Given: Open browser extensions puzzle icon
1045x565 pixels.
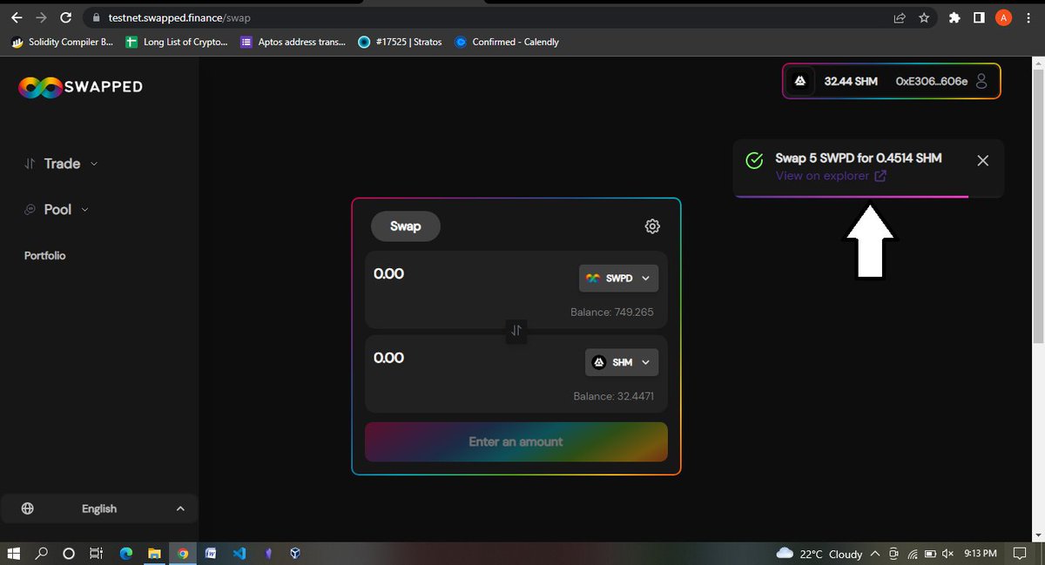Looking at the screenshot, I should [x=954, y=17].
